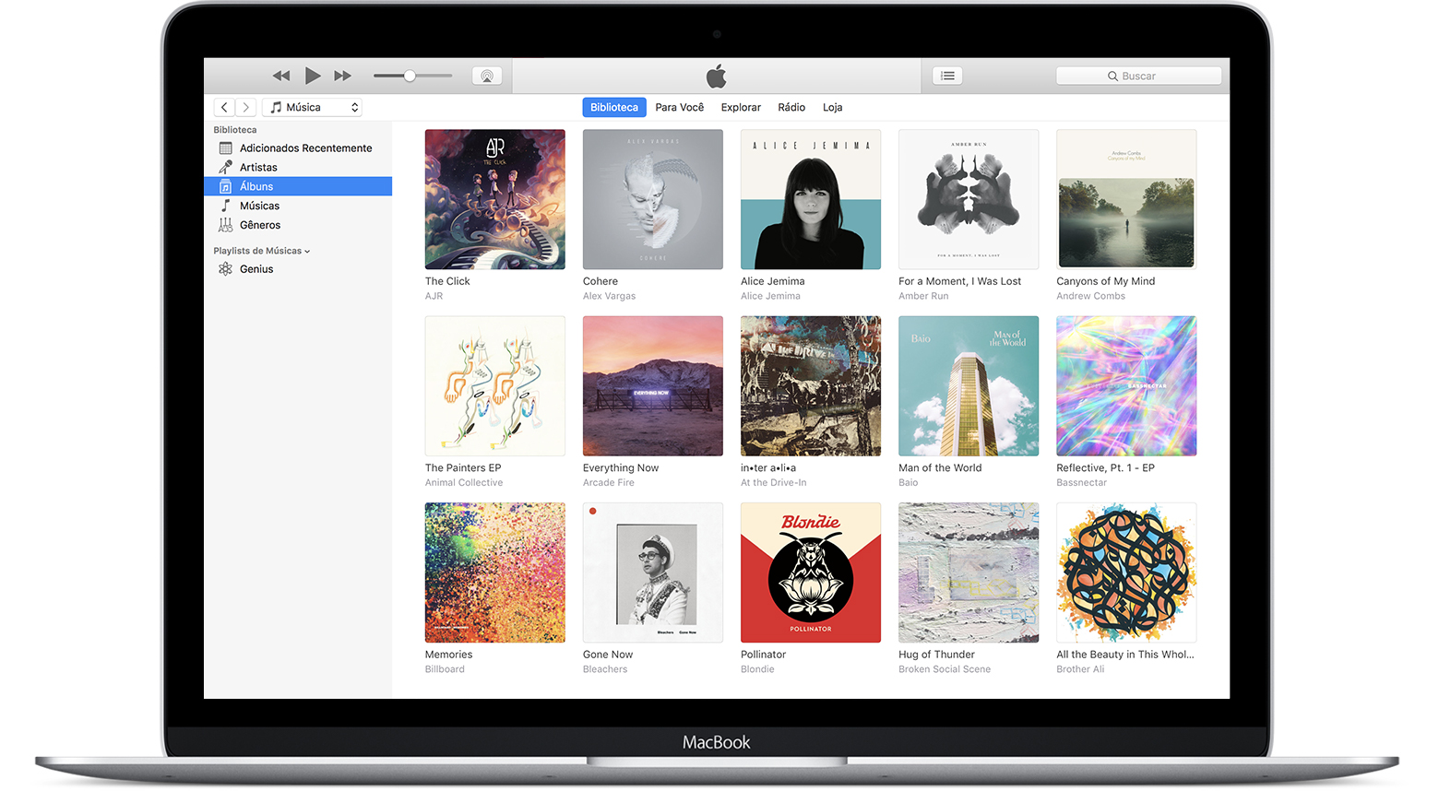1439x791 pixels.
Task: Click the Músicas note icon
Action: [x=225, y=206]
